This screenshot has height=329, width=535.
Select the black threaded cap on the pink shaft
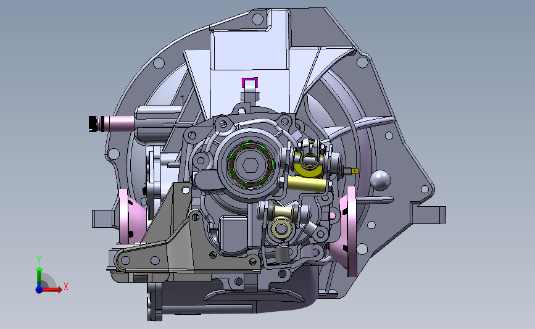(x=93, y=123)
